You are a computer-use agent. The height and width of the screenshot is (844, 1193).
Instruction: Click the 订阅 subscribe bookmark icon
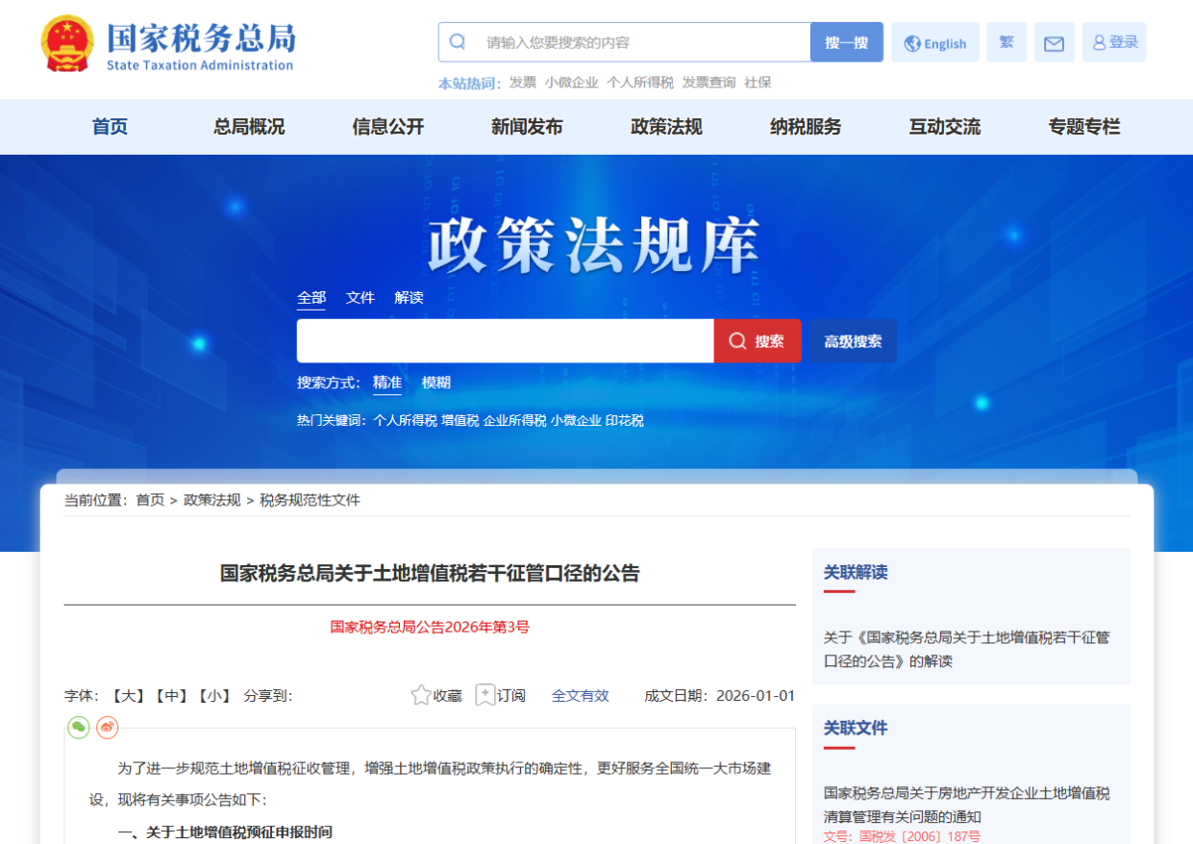(x=485, y=695)
